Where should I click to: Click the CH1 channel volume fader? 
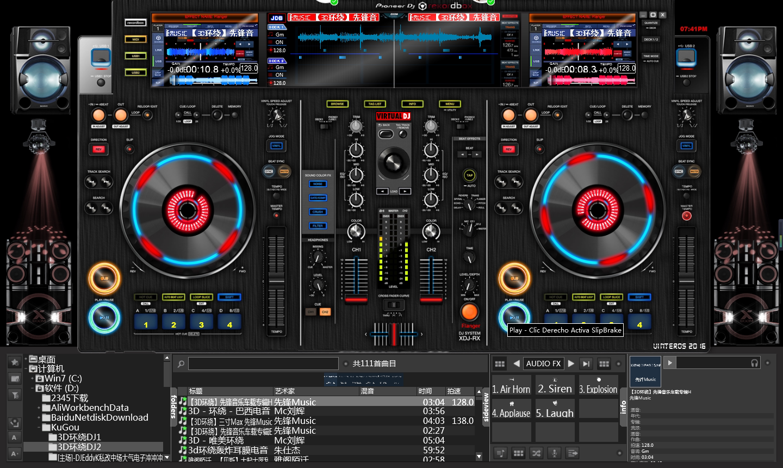point(356,299)
